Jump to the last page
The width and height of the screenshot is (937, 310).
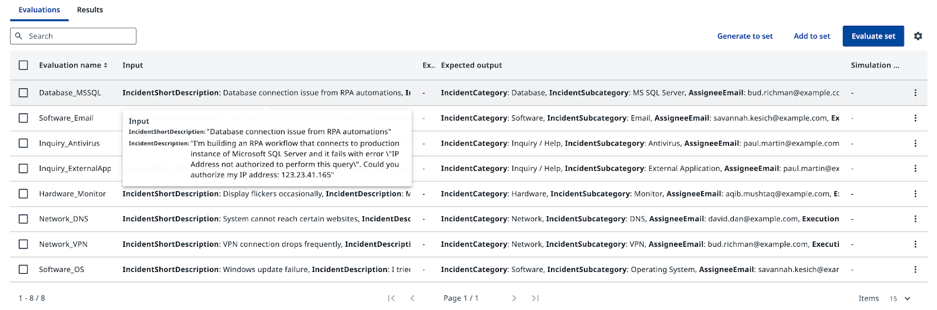click(x=535, y=298)
